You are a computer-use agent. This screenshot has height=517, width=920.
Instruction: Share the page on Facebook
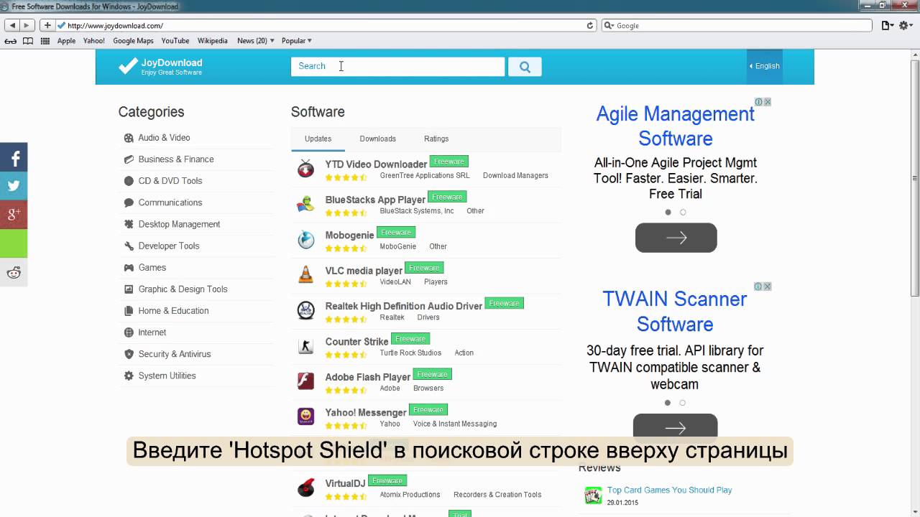tap(14, 157)
